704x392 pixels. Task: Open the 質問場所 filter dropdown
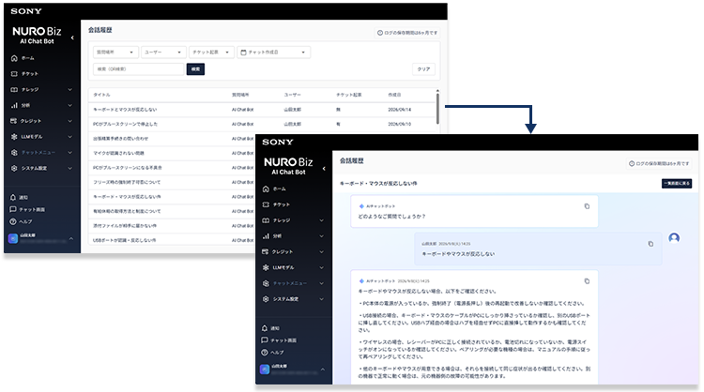pyautogui.click(x=115, y=53)
